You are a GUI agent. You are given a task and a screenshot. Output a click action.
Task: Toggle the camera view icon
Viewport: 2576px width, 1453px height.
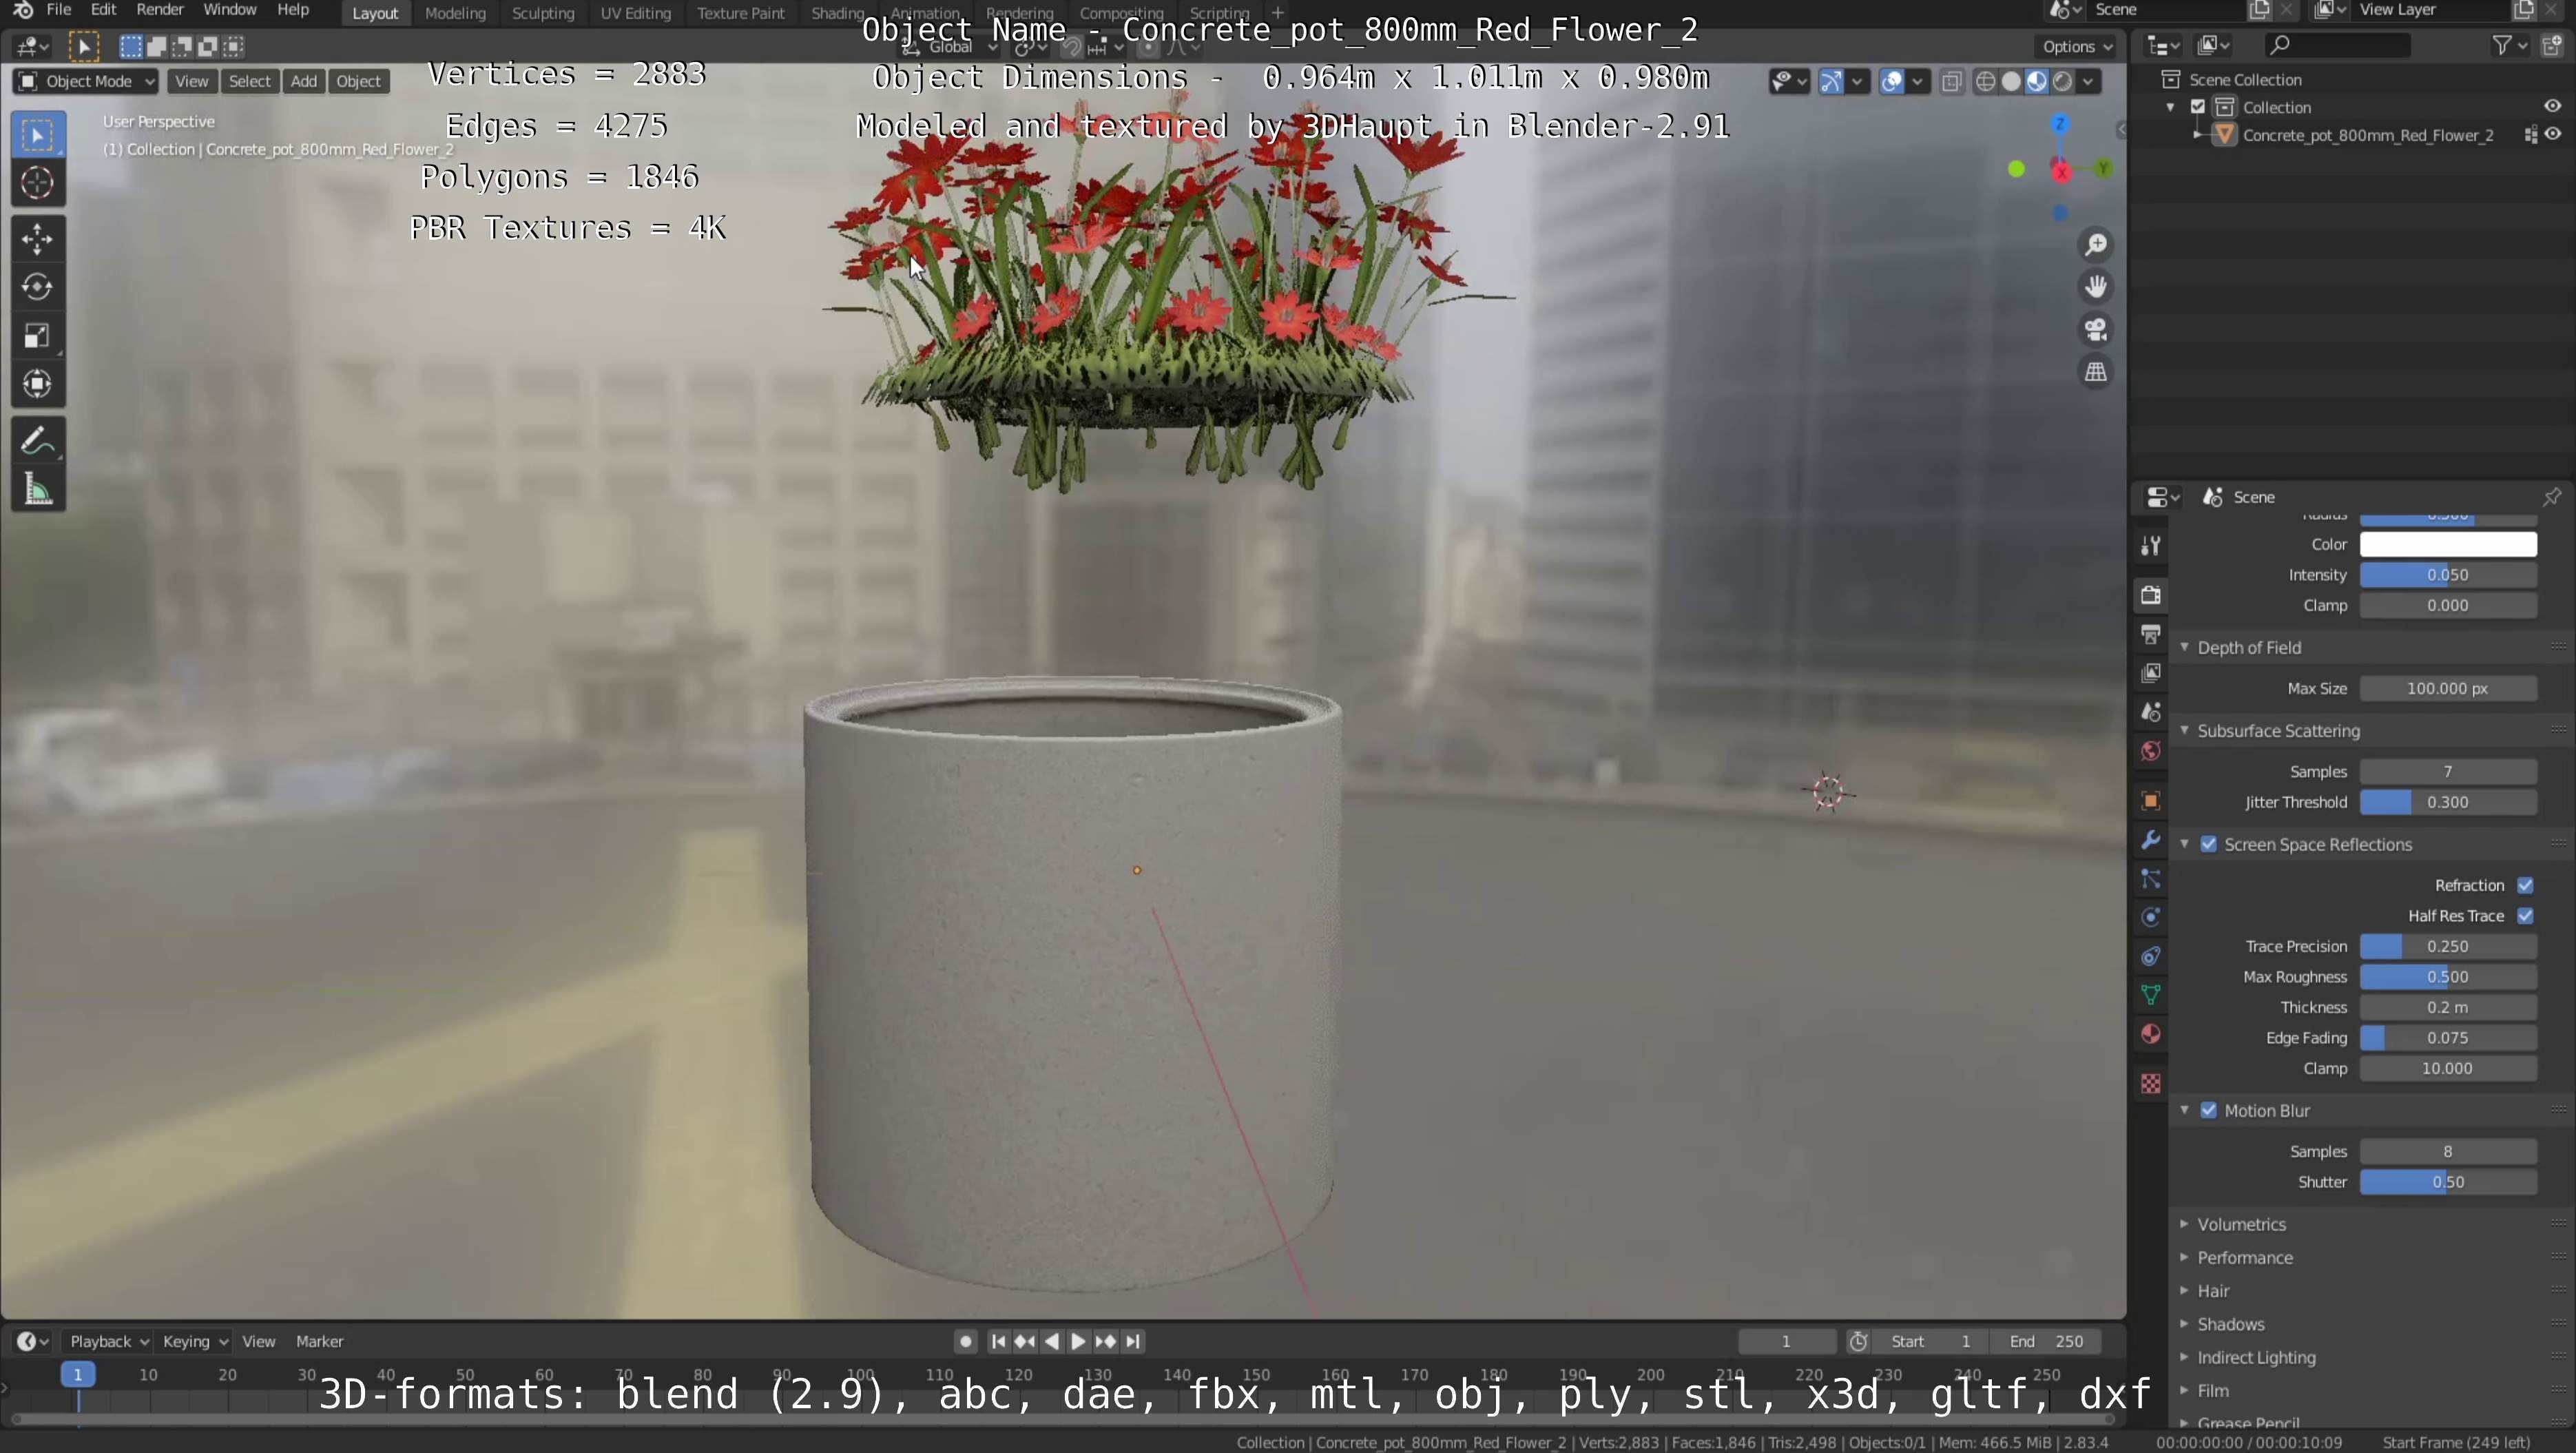(x=2095, y=330)
